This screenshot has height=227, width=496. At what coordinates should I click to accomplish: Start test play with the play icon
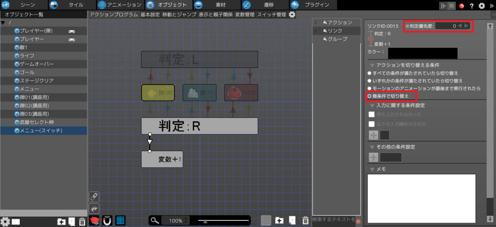pos(444,5)
